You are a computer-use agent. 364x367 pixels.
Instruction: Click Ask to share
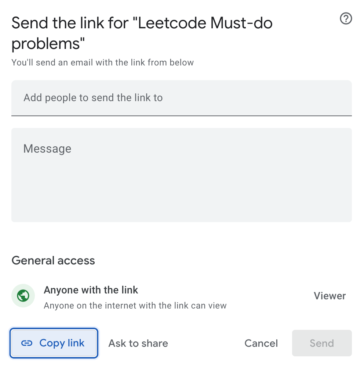[138, 343]
